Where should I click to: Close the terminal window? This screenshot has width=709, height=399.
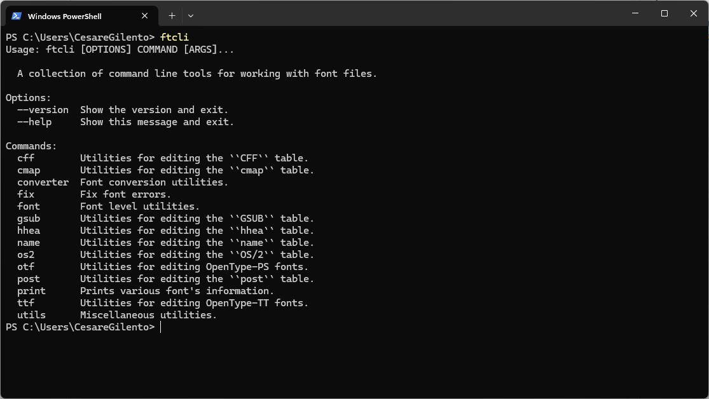click(694, 13)
